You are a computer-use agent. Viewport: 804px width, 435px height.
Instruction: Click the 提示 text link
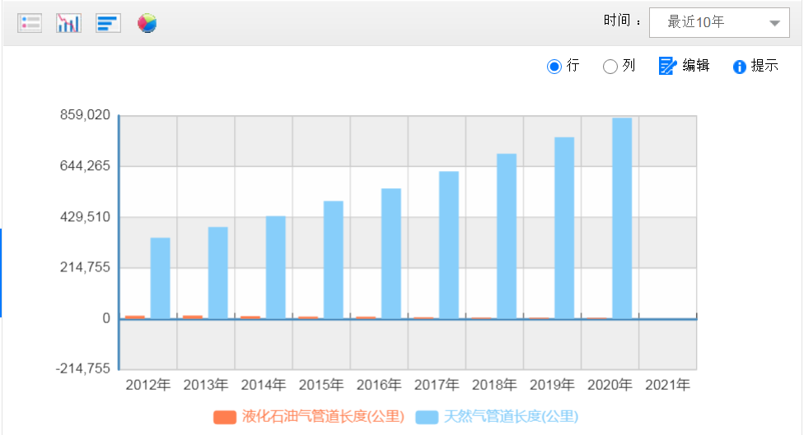(764, 66)
